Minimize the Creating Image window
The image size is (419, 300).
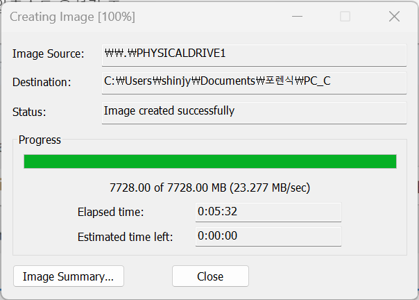[x=297, y=17]
